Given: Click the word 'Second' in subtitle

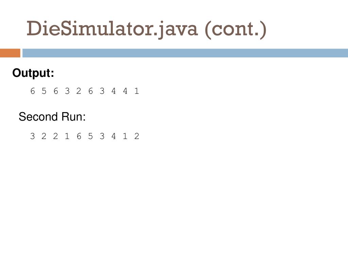Looking at the screenshot, I should (x=38, y=117).
